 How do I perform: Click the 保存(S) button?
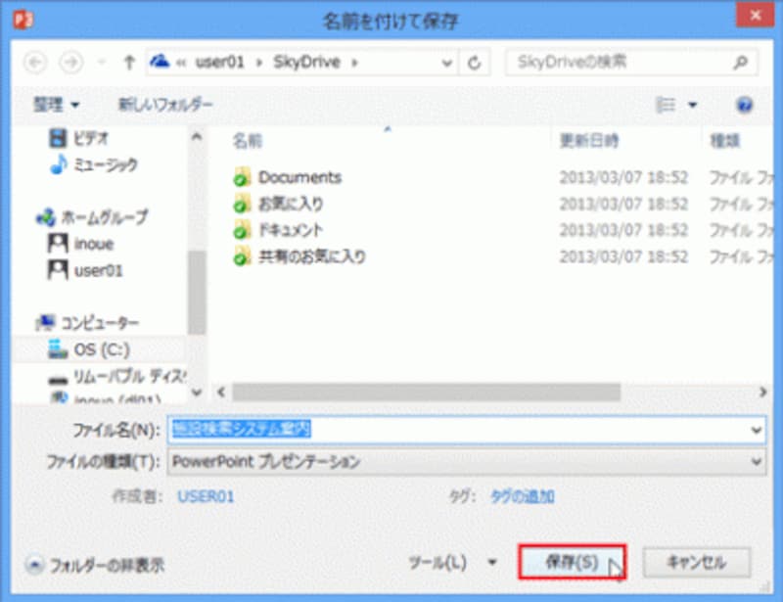click(572, 563)
